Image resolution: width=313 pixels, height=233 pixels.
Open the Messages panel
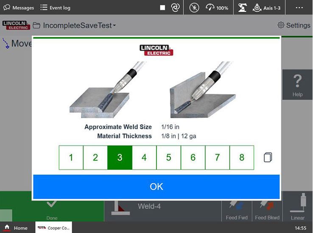pyautogui.click(x=19, y=8)
